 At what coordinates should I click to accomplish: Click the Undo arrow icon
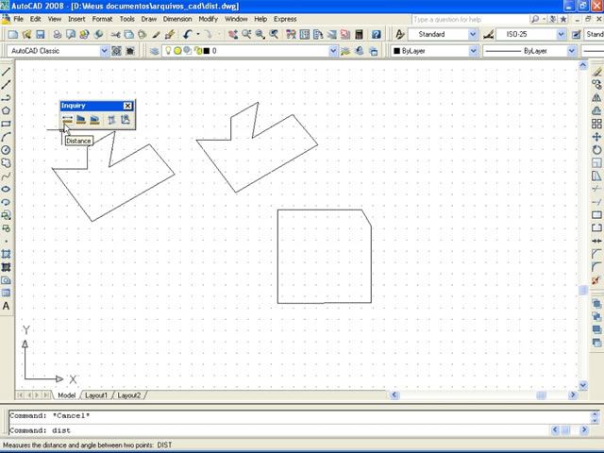tap(187, 35)
